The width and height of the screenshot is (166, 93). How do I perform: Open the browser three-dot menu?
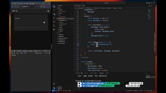coord(49,6)
